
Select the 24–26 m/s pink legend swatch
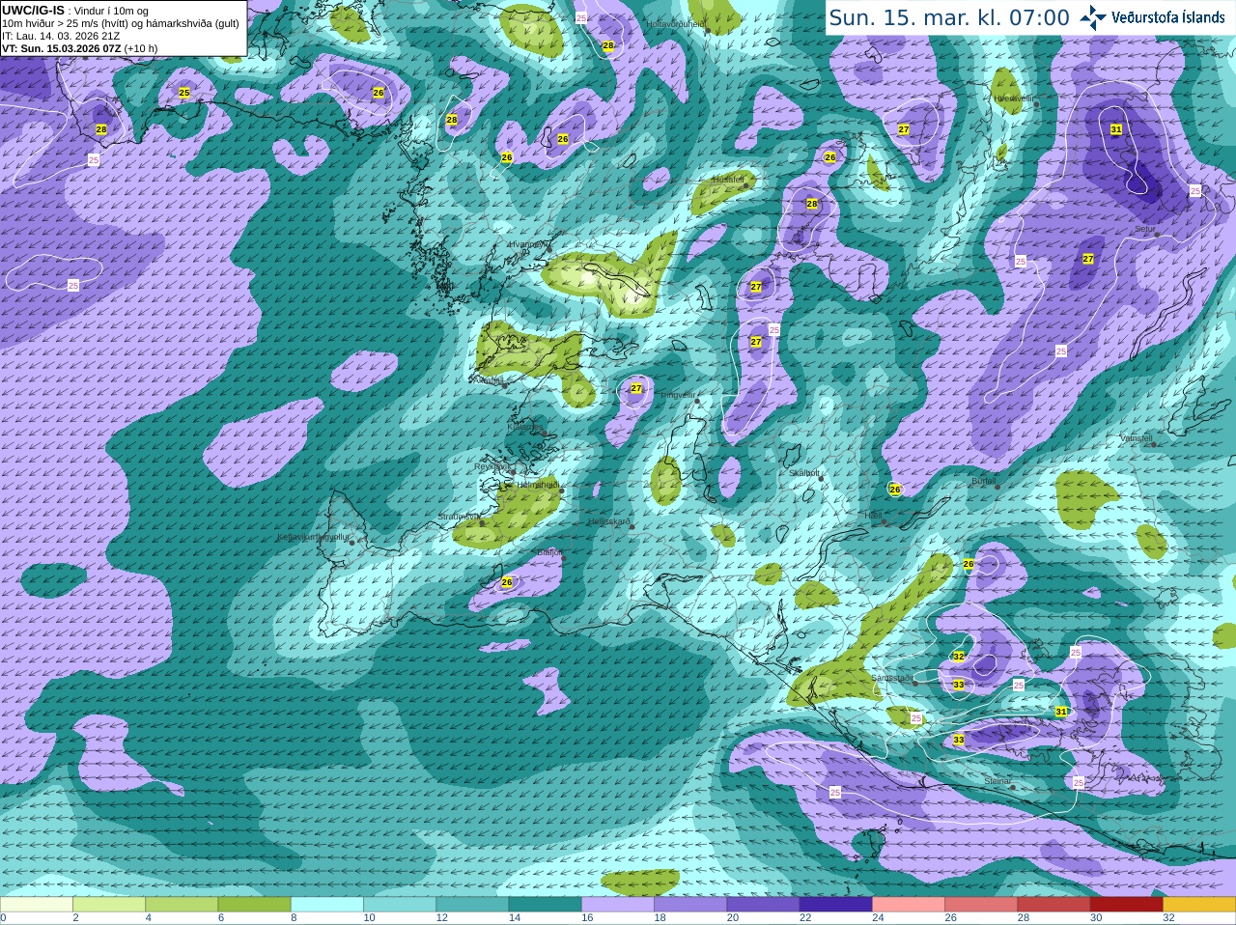click(909, 905)
